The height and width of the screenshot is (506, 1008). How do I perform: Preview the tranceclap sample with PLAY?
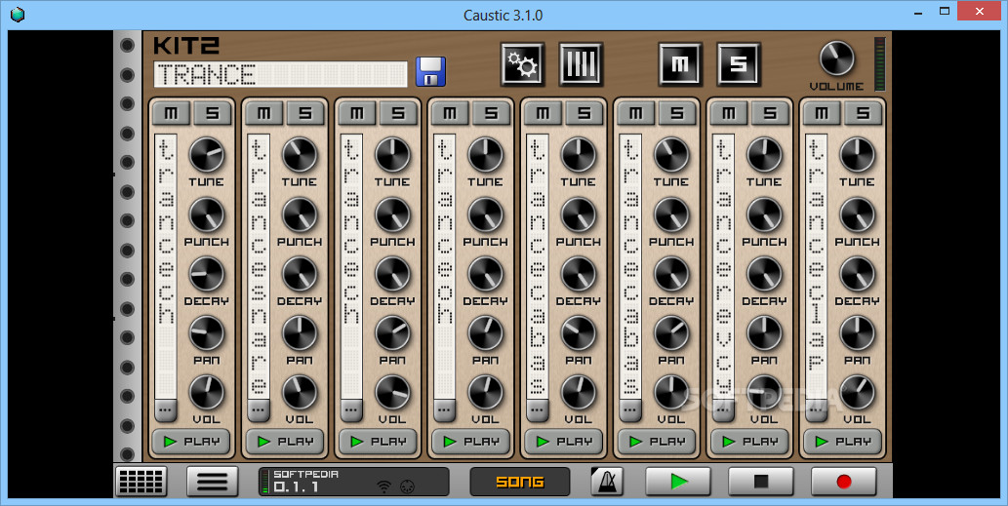click(x=843, y=441)
